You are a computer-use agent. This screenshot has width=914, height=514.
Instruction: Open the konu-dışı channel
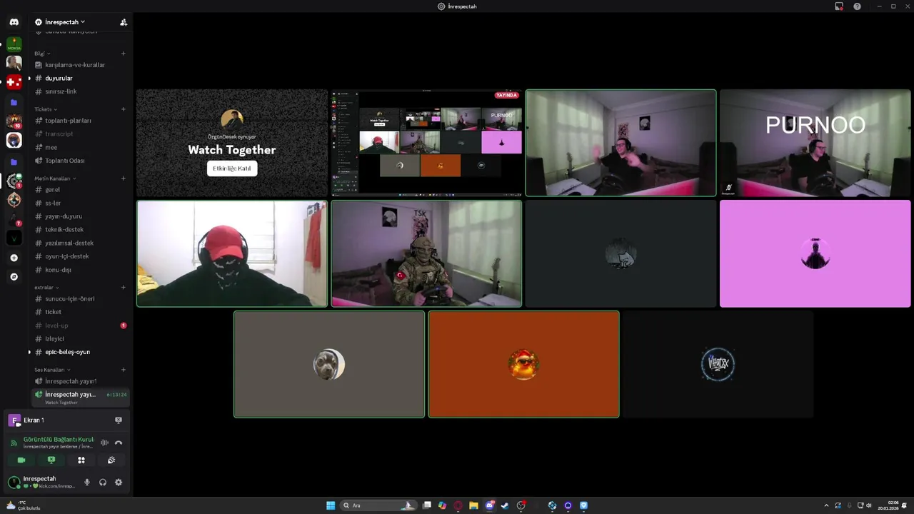pos(80,270)
